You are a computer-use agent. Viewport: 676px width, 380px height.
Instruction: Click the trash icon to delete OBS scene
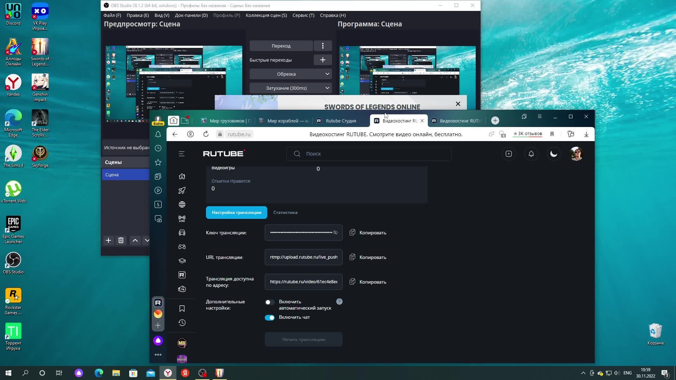pos(121,240)
